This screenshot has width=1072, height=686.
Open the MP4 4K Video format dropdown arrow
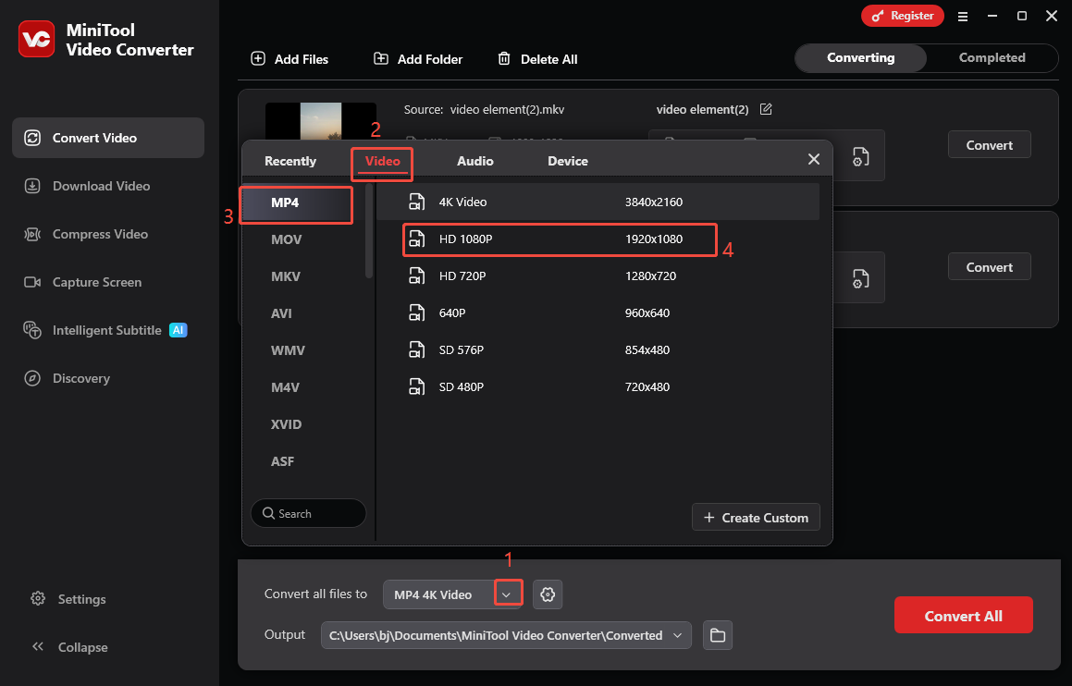point(506,594)
